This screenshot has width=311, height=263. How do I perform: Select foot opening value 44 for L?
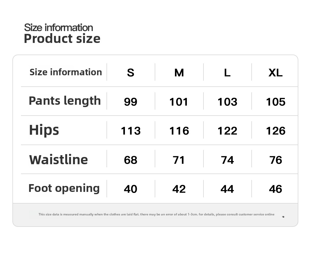click(227, 189)
